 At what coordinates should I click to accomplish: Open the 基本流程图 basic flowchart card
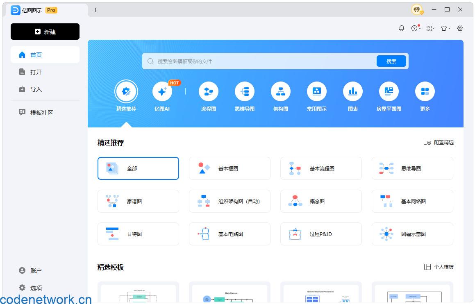click(321, 168)
